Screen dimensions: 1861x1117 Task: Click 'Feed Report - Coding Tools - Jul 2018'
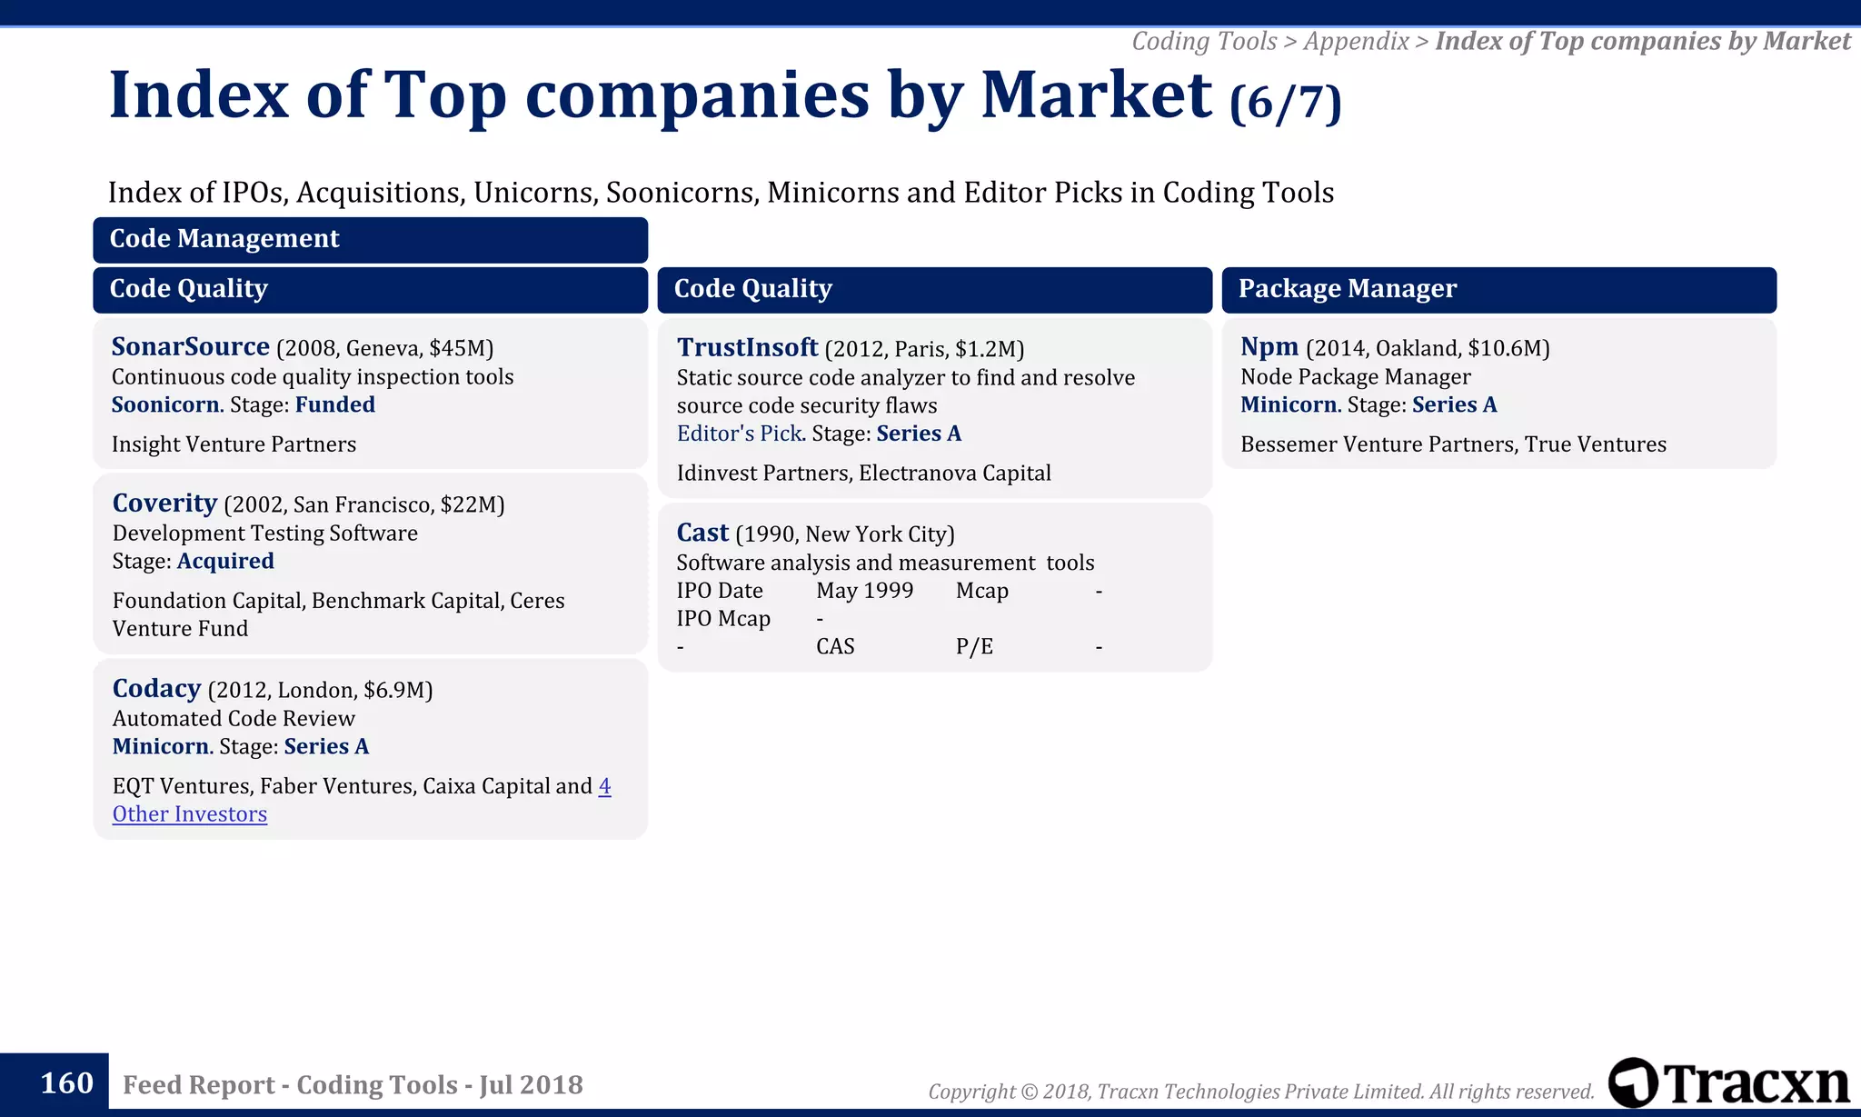tap(353, 1084)
